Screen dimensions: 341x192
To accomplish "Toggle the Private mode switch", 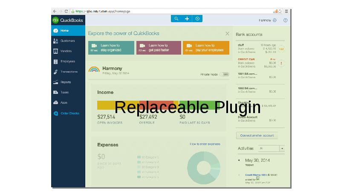I will click(225, 74).
